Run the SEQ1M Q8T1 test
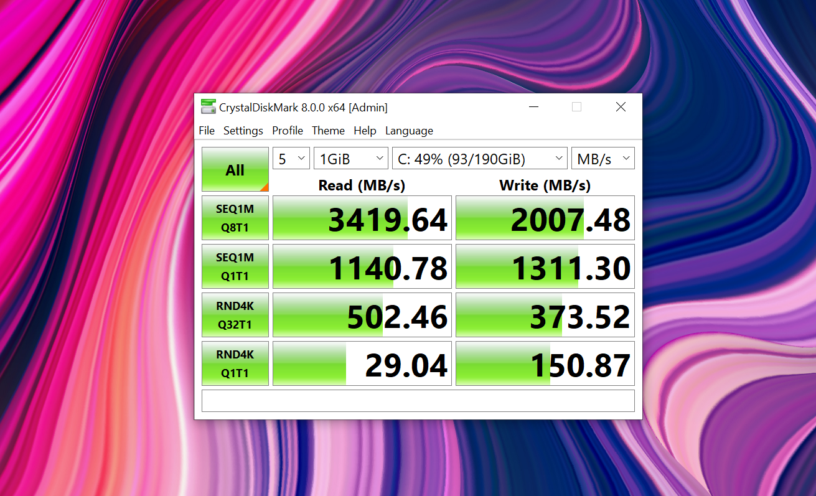The height and width of the screenshot is (496, 816). coord(235,218)
